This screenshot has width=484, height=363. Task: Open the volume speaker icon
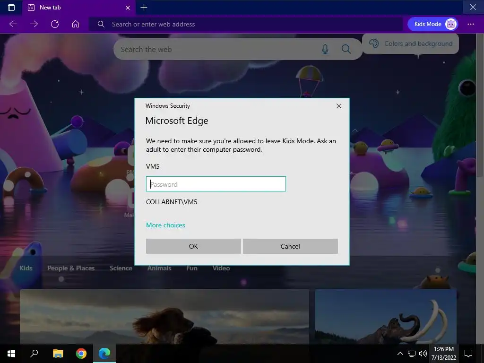[x=423, y=354]
